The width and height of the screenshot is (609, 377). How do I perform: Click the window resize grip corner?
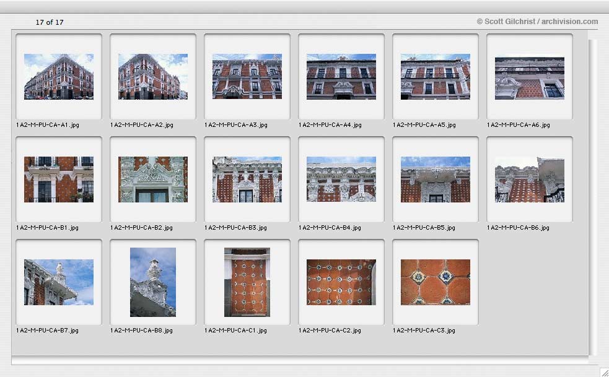[604, 372]
